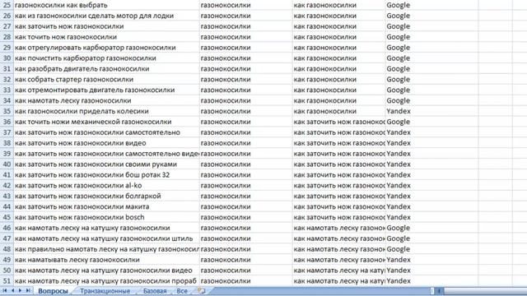Select 'газонокосилки' category cell in row 29
Screen dimensions: 527x296
(x=246, y=48)
